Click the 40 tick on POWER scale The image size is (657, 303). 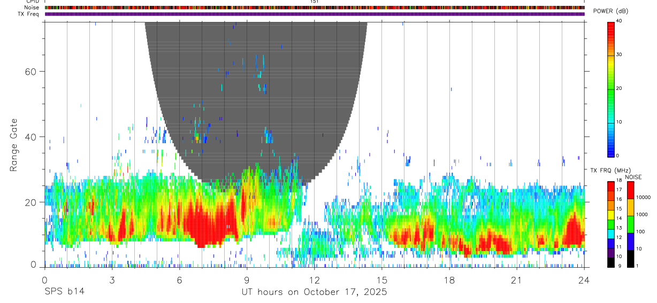click(620, 20)
